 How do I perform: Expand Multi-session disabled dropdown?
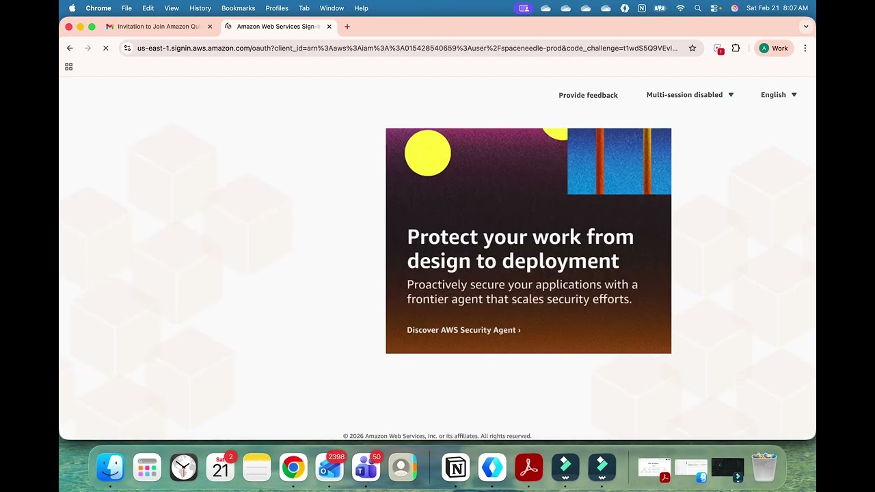tap(690, 95)
